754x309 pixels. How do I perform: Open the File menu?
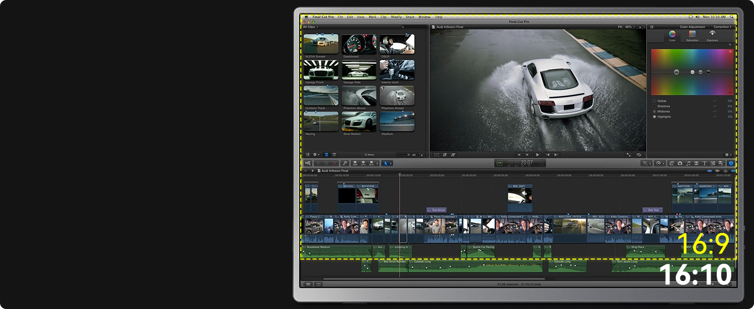[x=340, y=17]
